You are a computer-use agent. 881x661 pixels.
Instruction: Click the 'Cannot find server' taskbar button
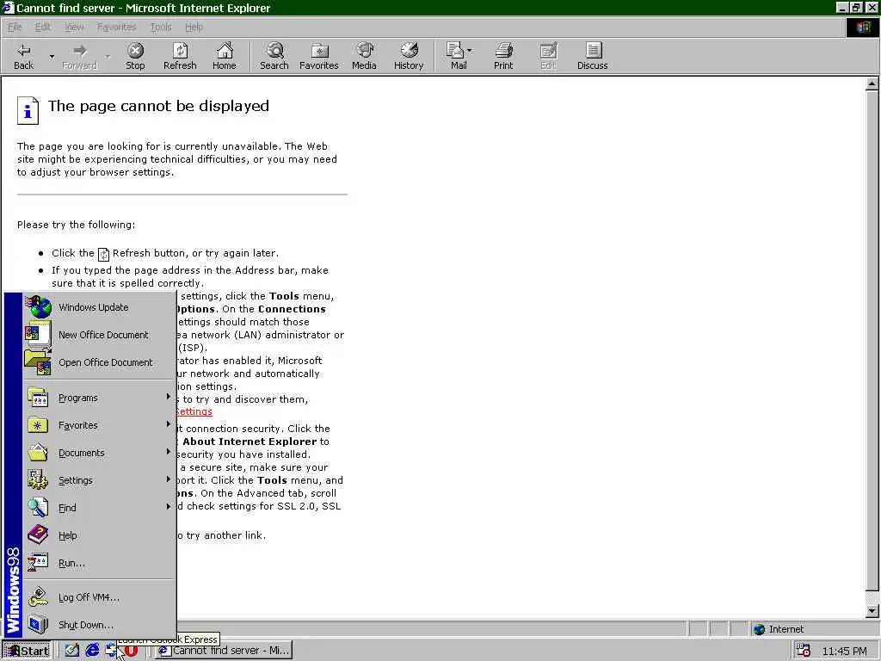pos(224,651)
